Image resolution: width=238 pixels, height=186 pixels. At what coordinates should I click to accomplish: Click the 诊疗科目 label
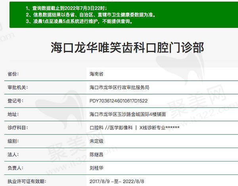click(x=18, y=128)
